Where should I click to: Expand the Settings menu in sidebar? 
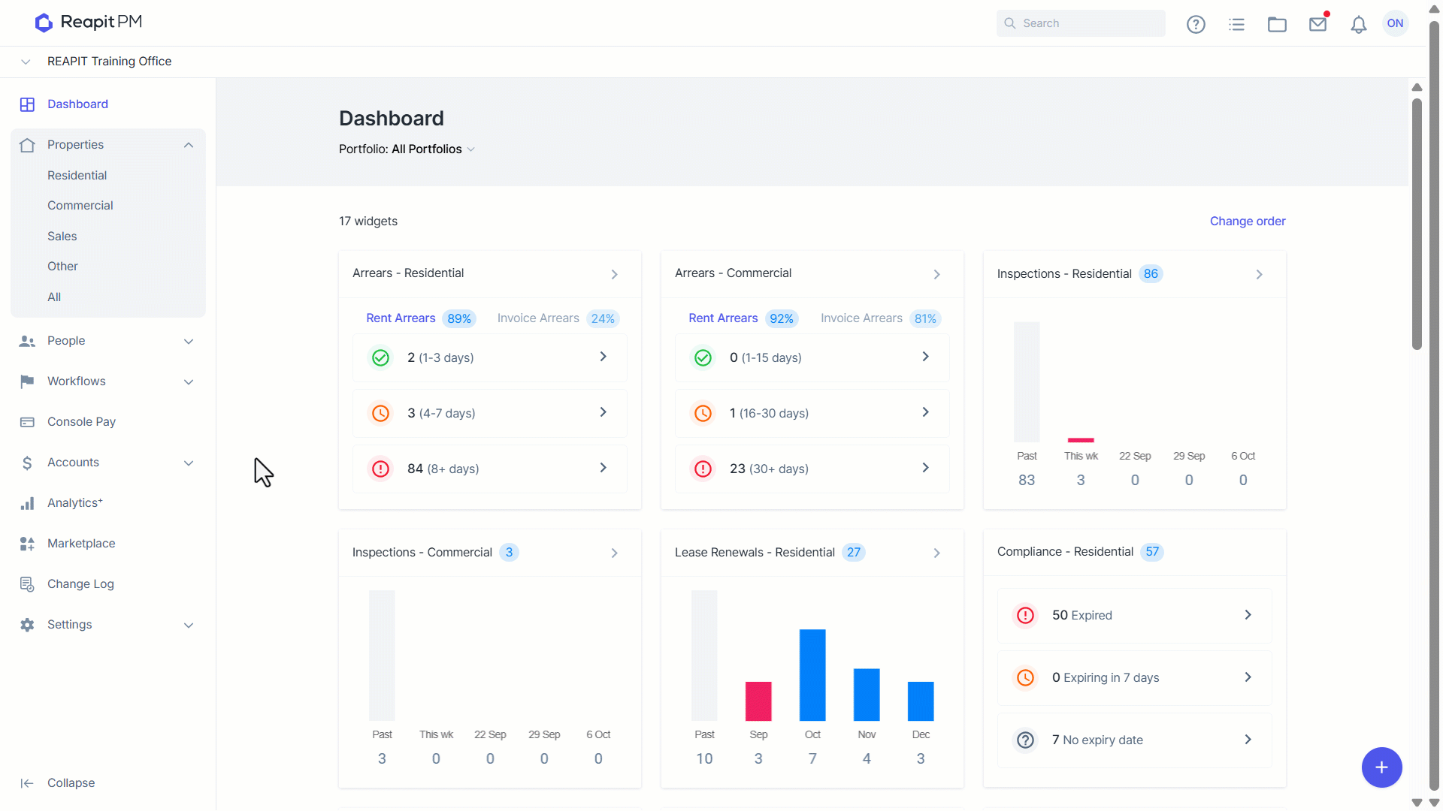coord(189,625)
